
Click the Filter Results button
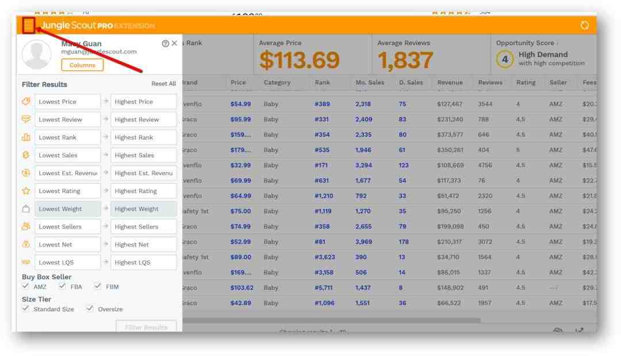(x=146, y=327)
